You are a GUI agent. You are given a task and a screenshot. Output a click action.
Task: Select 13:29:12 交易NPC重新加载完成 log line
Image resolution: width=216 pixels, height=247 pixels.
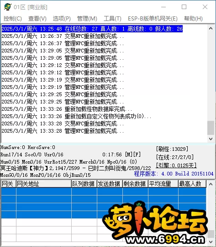(x=63, y=65)
